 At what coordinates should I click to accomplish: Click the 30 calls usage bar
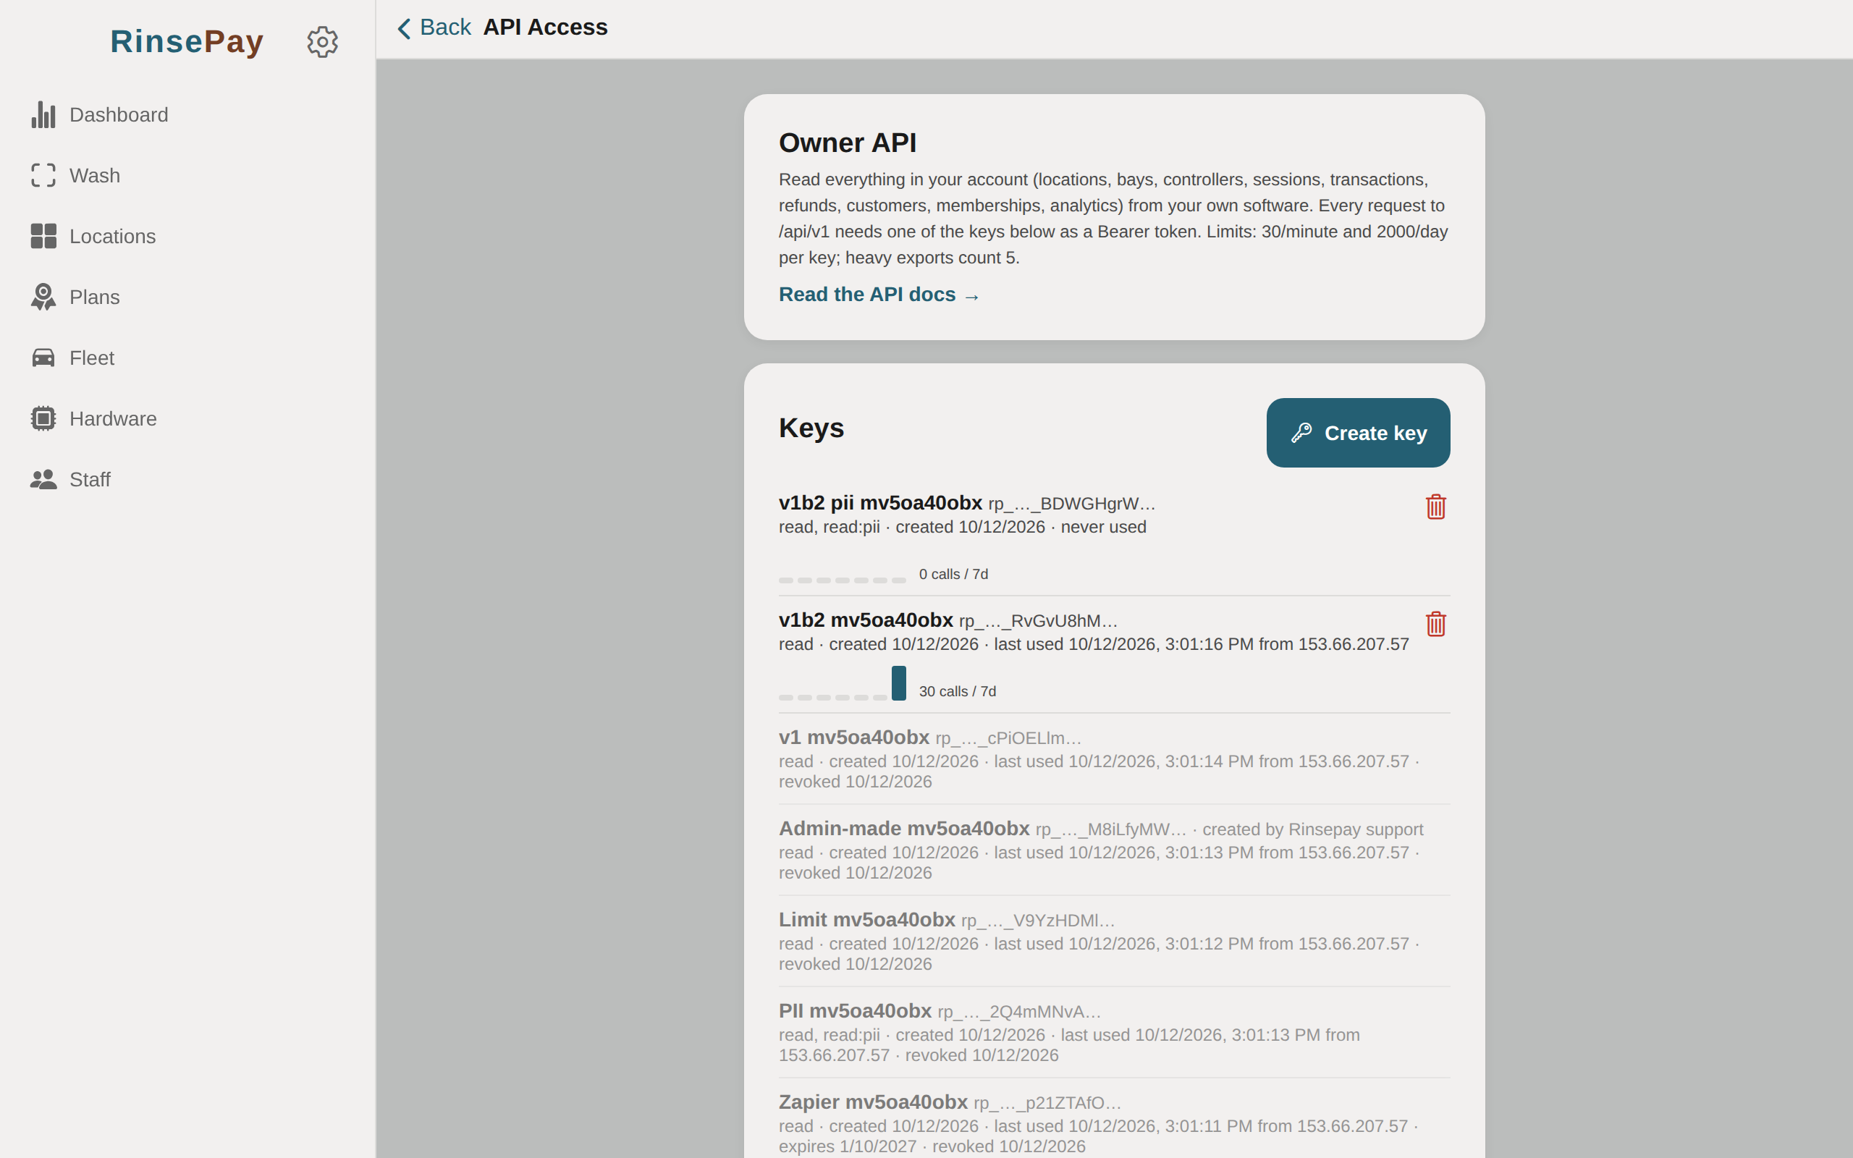898,683
